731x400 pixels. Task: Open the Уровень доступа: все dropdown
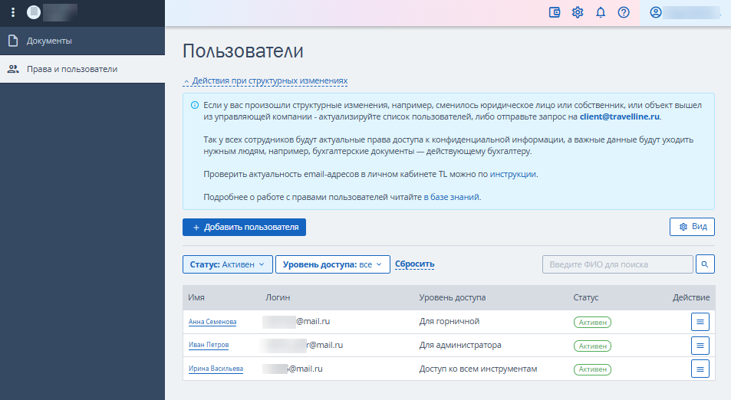pyautogui.click(x=332, y=264)
